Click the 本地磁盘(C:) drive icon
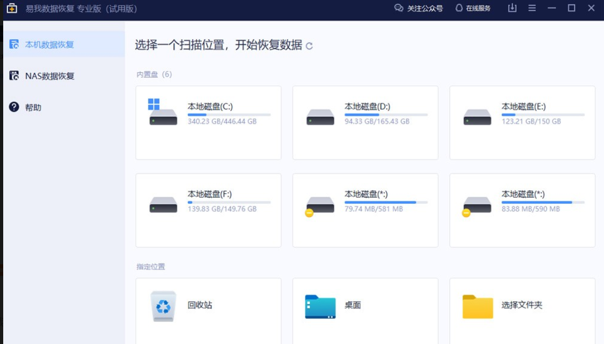Image resolution: width=604 pixels, height=344 pixels. coord(163,114)
